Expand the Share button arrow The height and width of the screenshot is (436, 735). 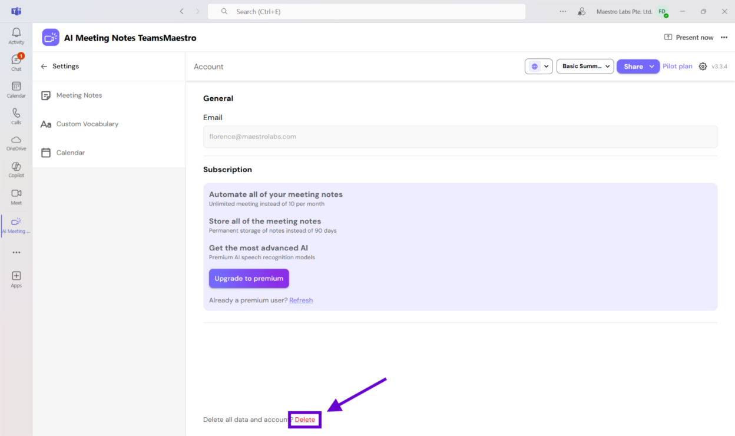[x=652, y=67]
